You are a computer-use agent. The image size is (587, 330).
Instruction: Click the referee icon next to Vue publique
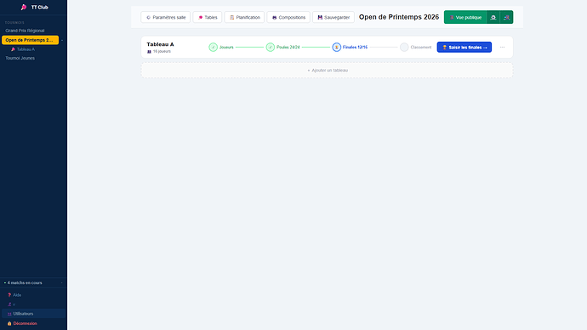click(x=493, y=17)
